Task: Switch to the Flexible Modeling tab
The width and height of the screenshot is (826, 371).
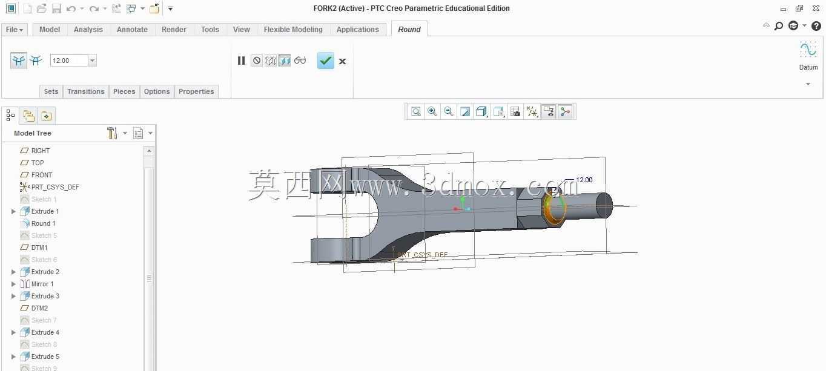Action: coord(293,29)
